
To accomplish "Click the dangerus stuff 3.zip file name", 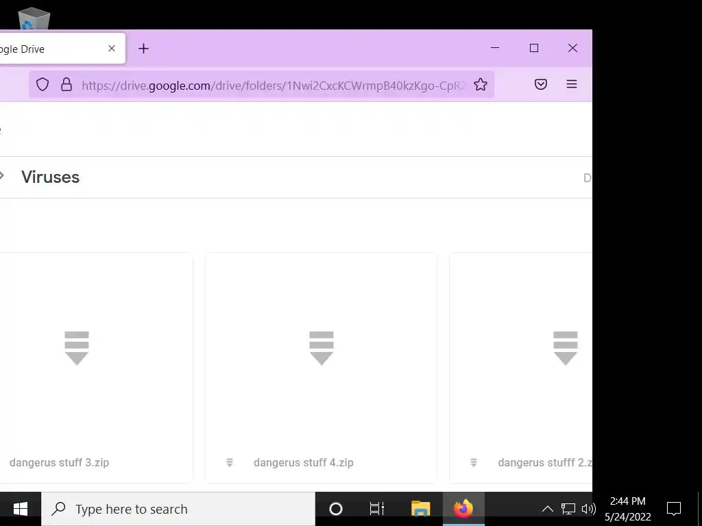I will click(59, 462).
